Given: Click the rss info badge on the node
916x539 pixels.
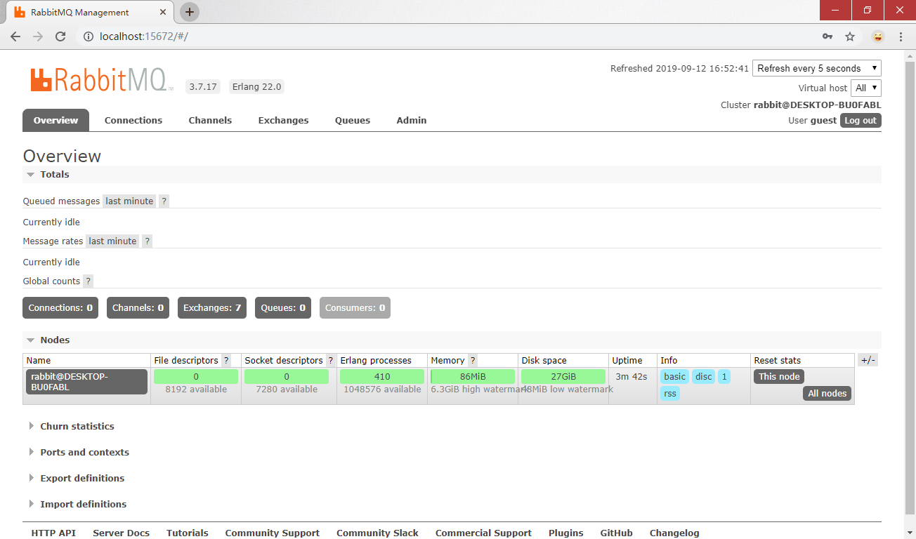Looking at the screenshot, I should click(669, 393).
